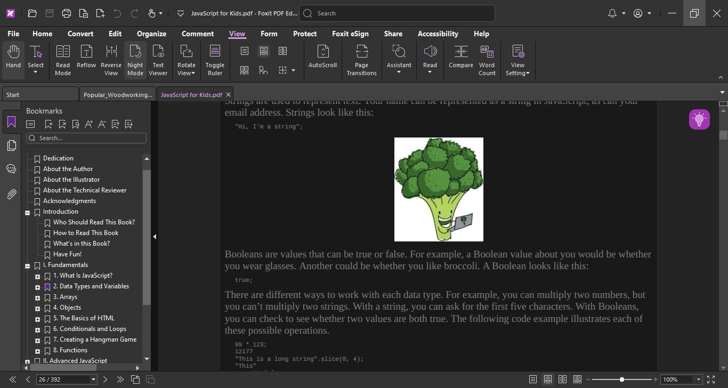Open the Word Count tool
The height and width of the screenshot is (388, 728).
[487, 59]
